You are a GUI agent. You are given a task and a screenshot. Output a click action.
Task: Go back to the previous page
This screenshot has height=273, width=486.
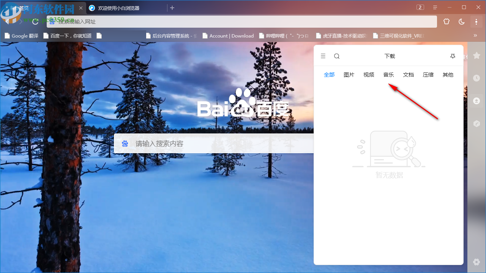pyautogui.click(x=8, y=22)
